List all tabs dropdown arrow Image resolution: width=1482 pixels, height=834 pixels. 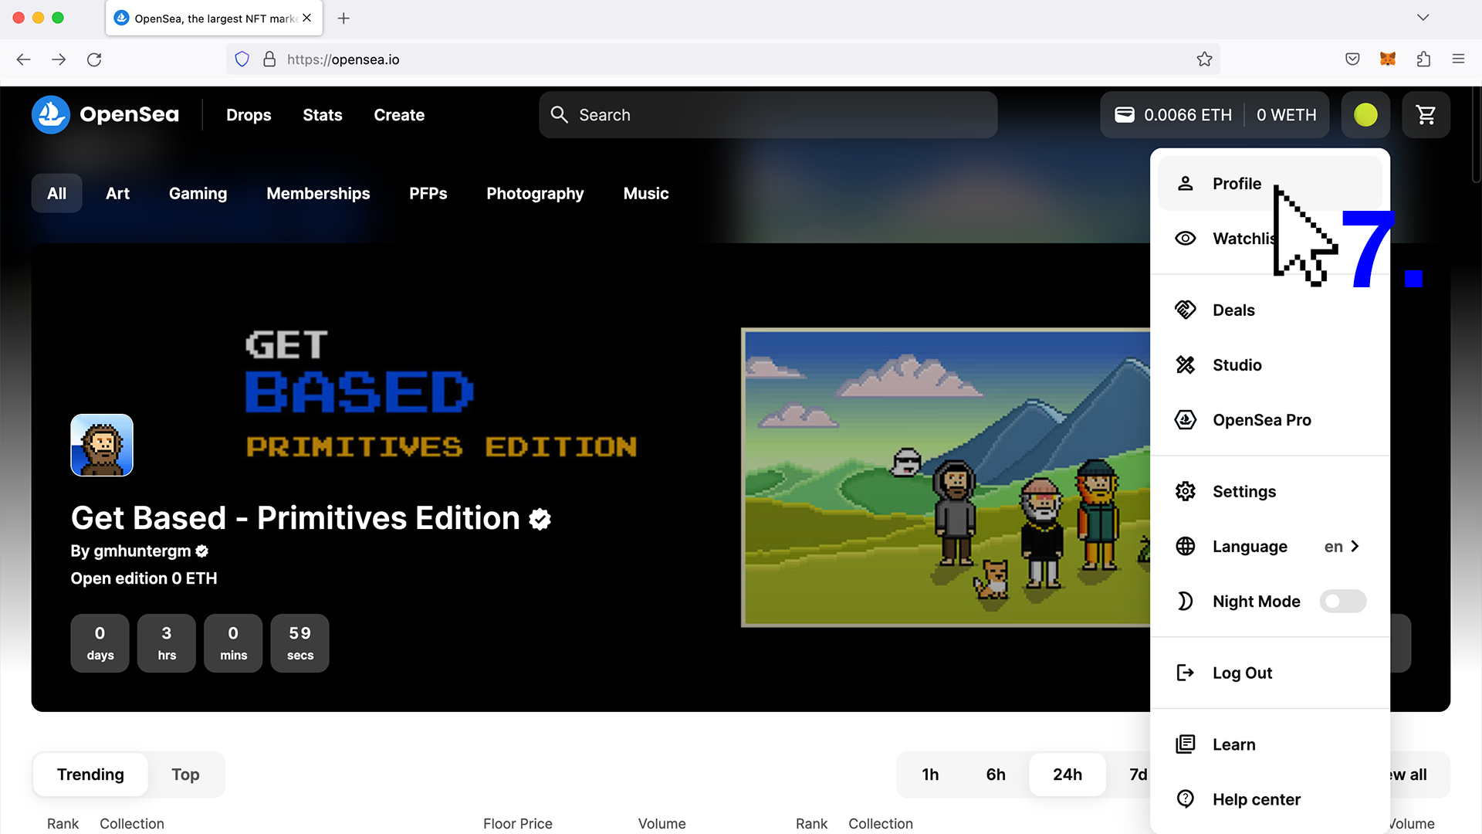[1423, 17]
